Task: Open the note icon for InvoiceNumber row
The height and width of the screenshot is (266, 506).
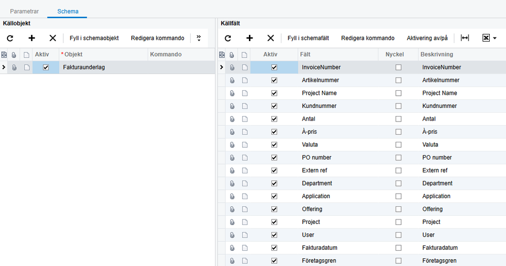Action: coord(244,67)
